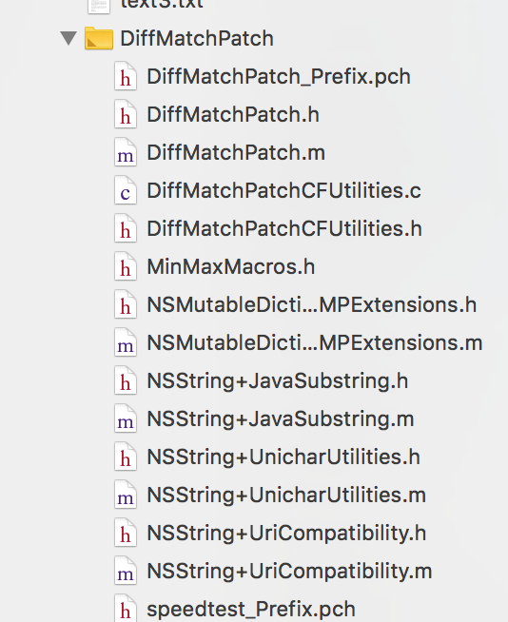Click the h icon next to MinMaxMacros.h
The height and width of the screenshot is (622, 508).
pyautogui.click(x=126, y=266)
